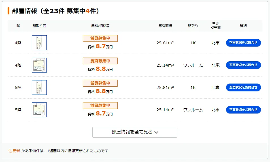The image size is (270, 162).
Task: Inquire about vacancy for the 5階 ワンルーム room
Action: point(243,110)
